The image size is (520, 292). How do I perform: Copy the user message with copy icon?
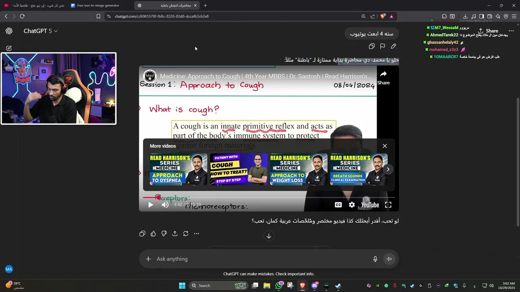[x=372, y=46]
